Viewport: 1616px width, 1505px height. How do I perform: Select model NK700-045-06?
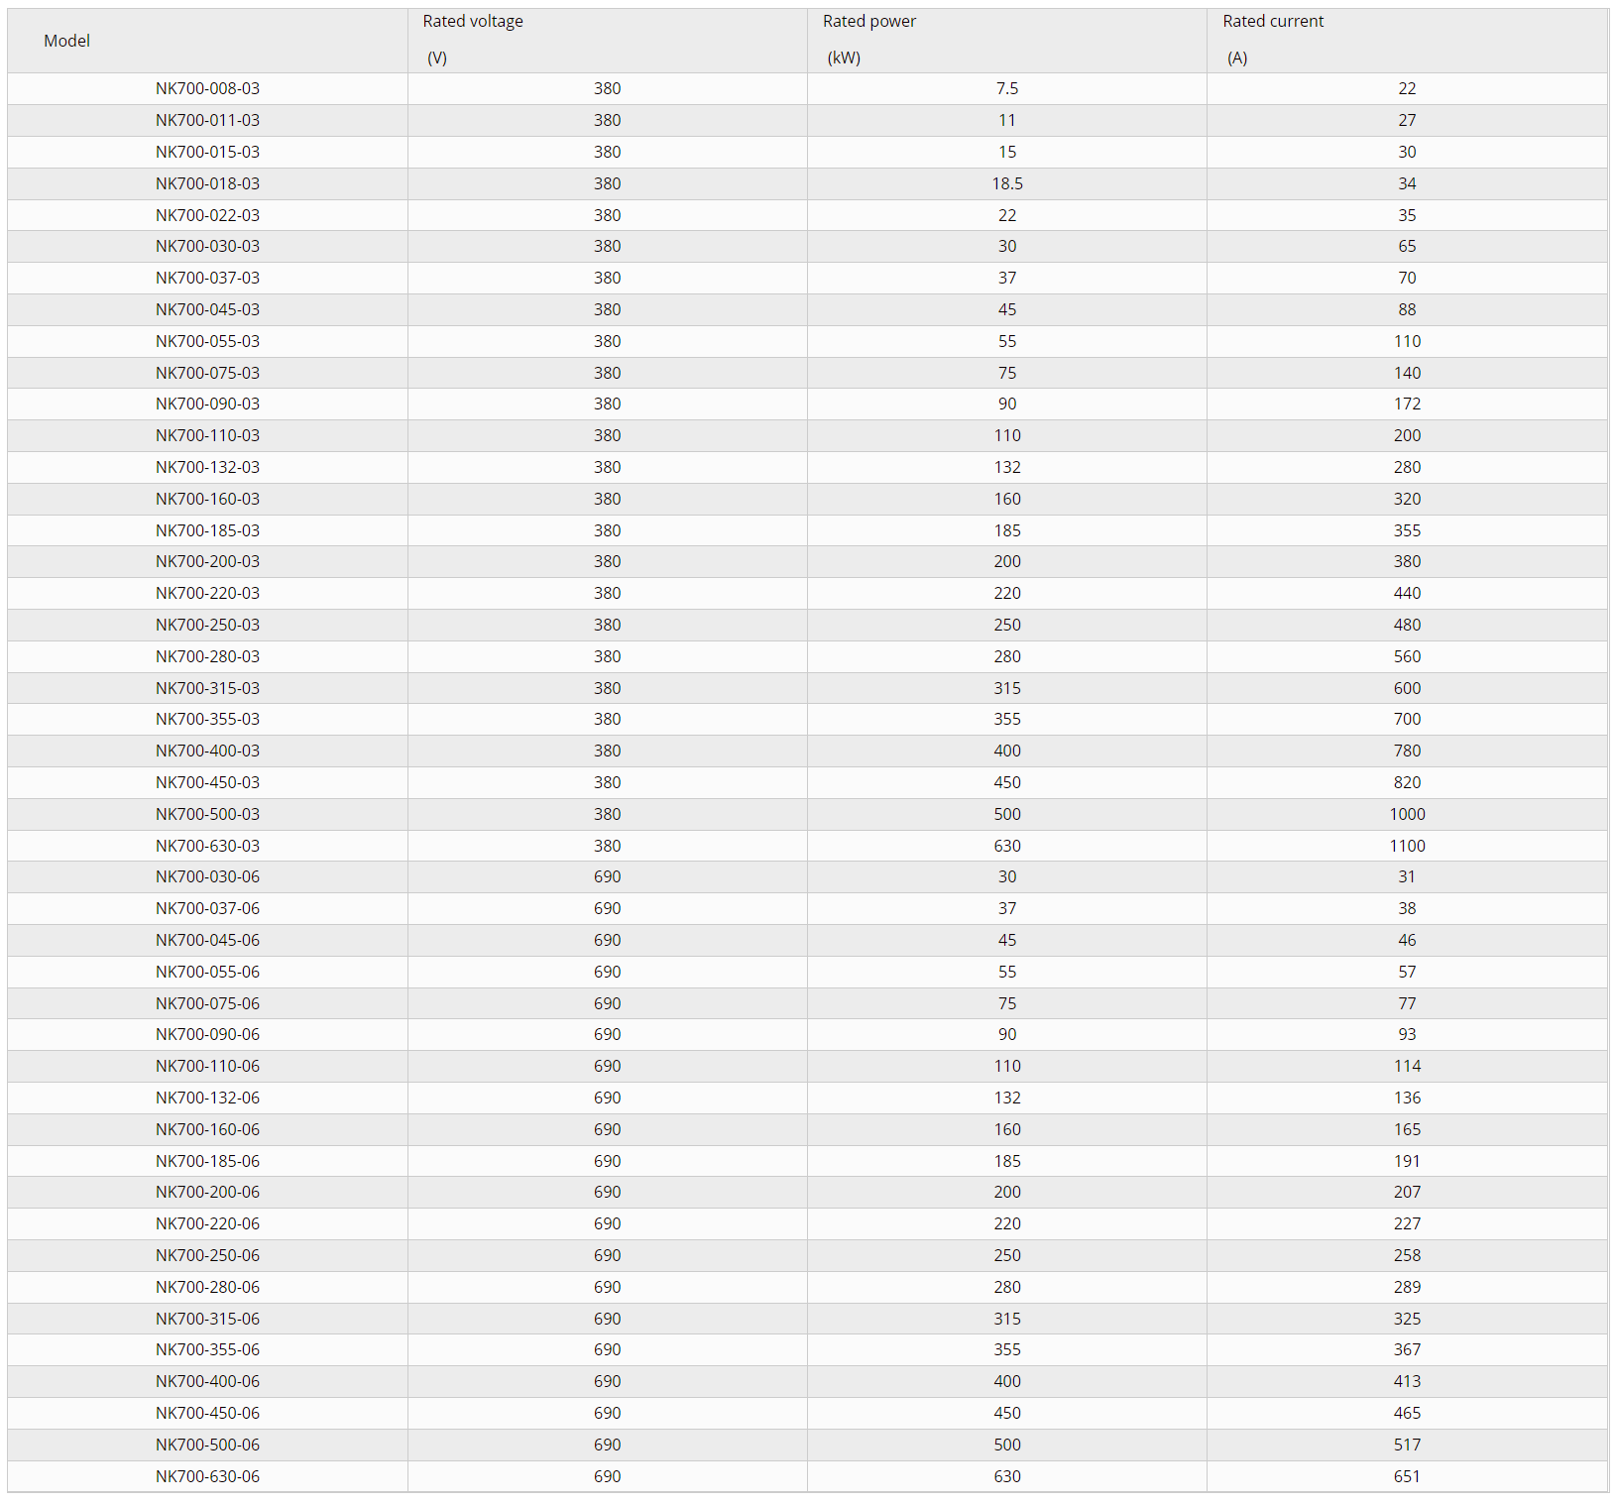pos(207,940)
